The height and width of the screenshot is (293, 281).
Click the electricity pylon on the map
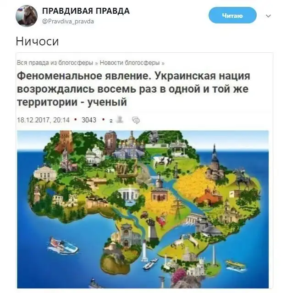point(177,207)
